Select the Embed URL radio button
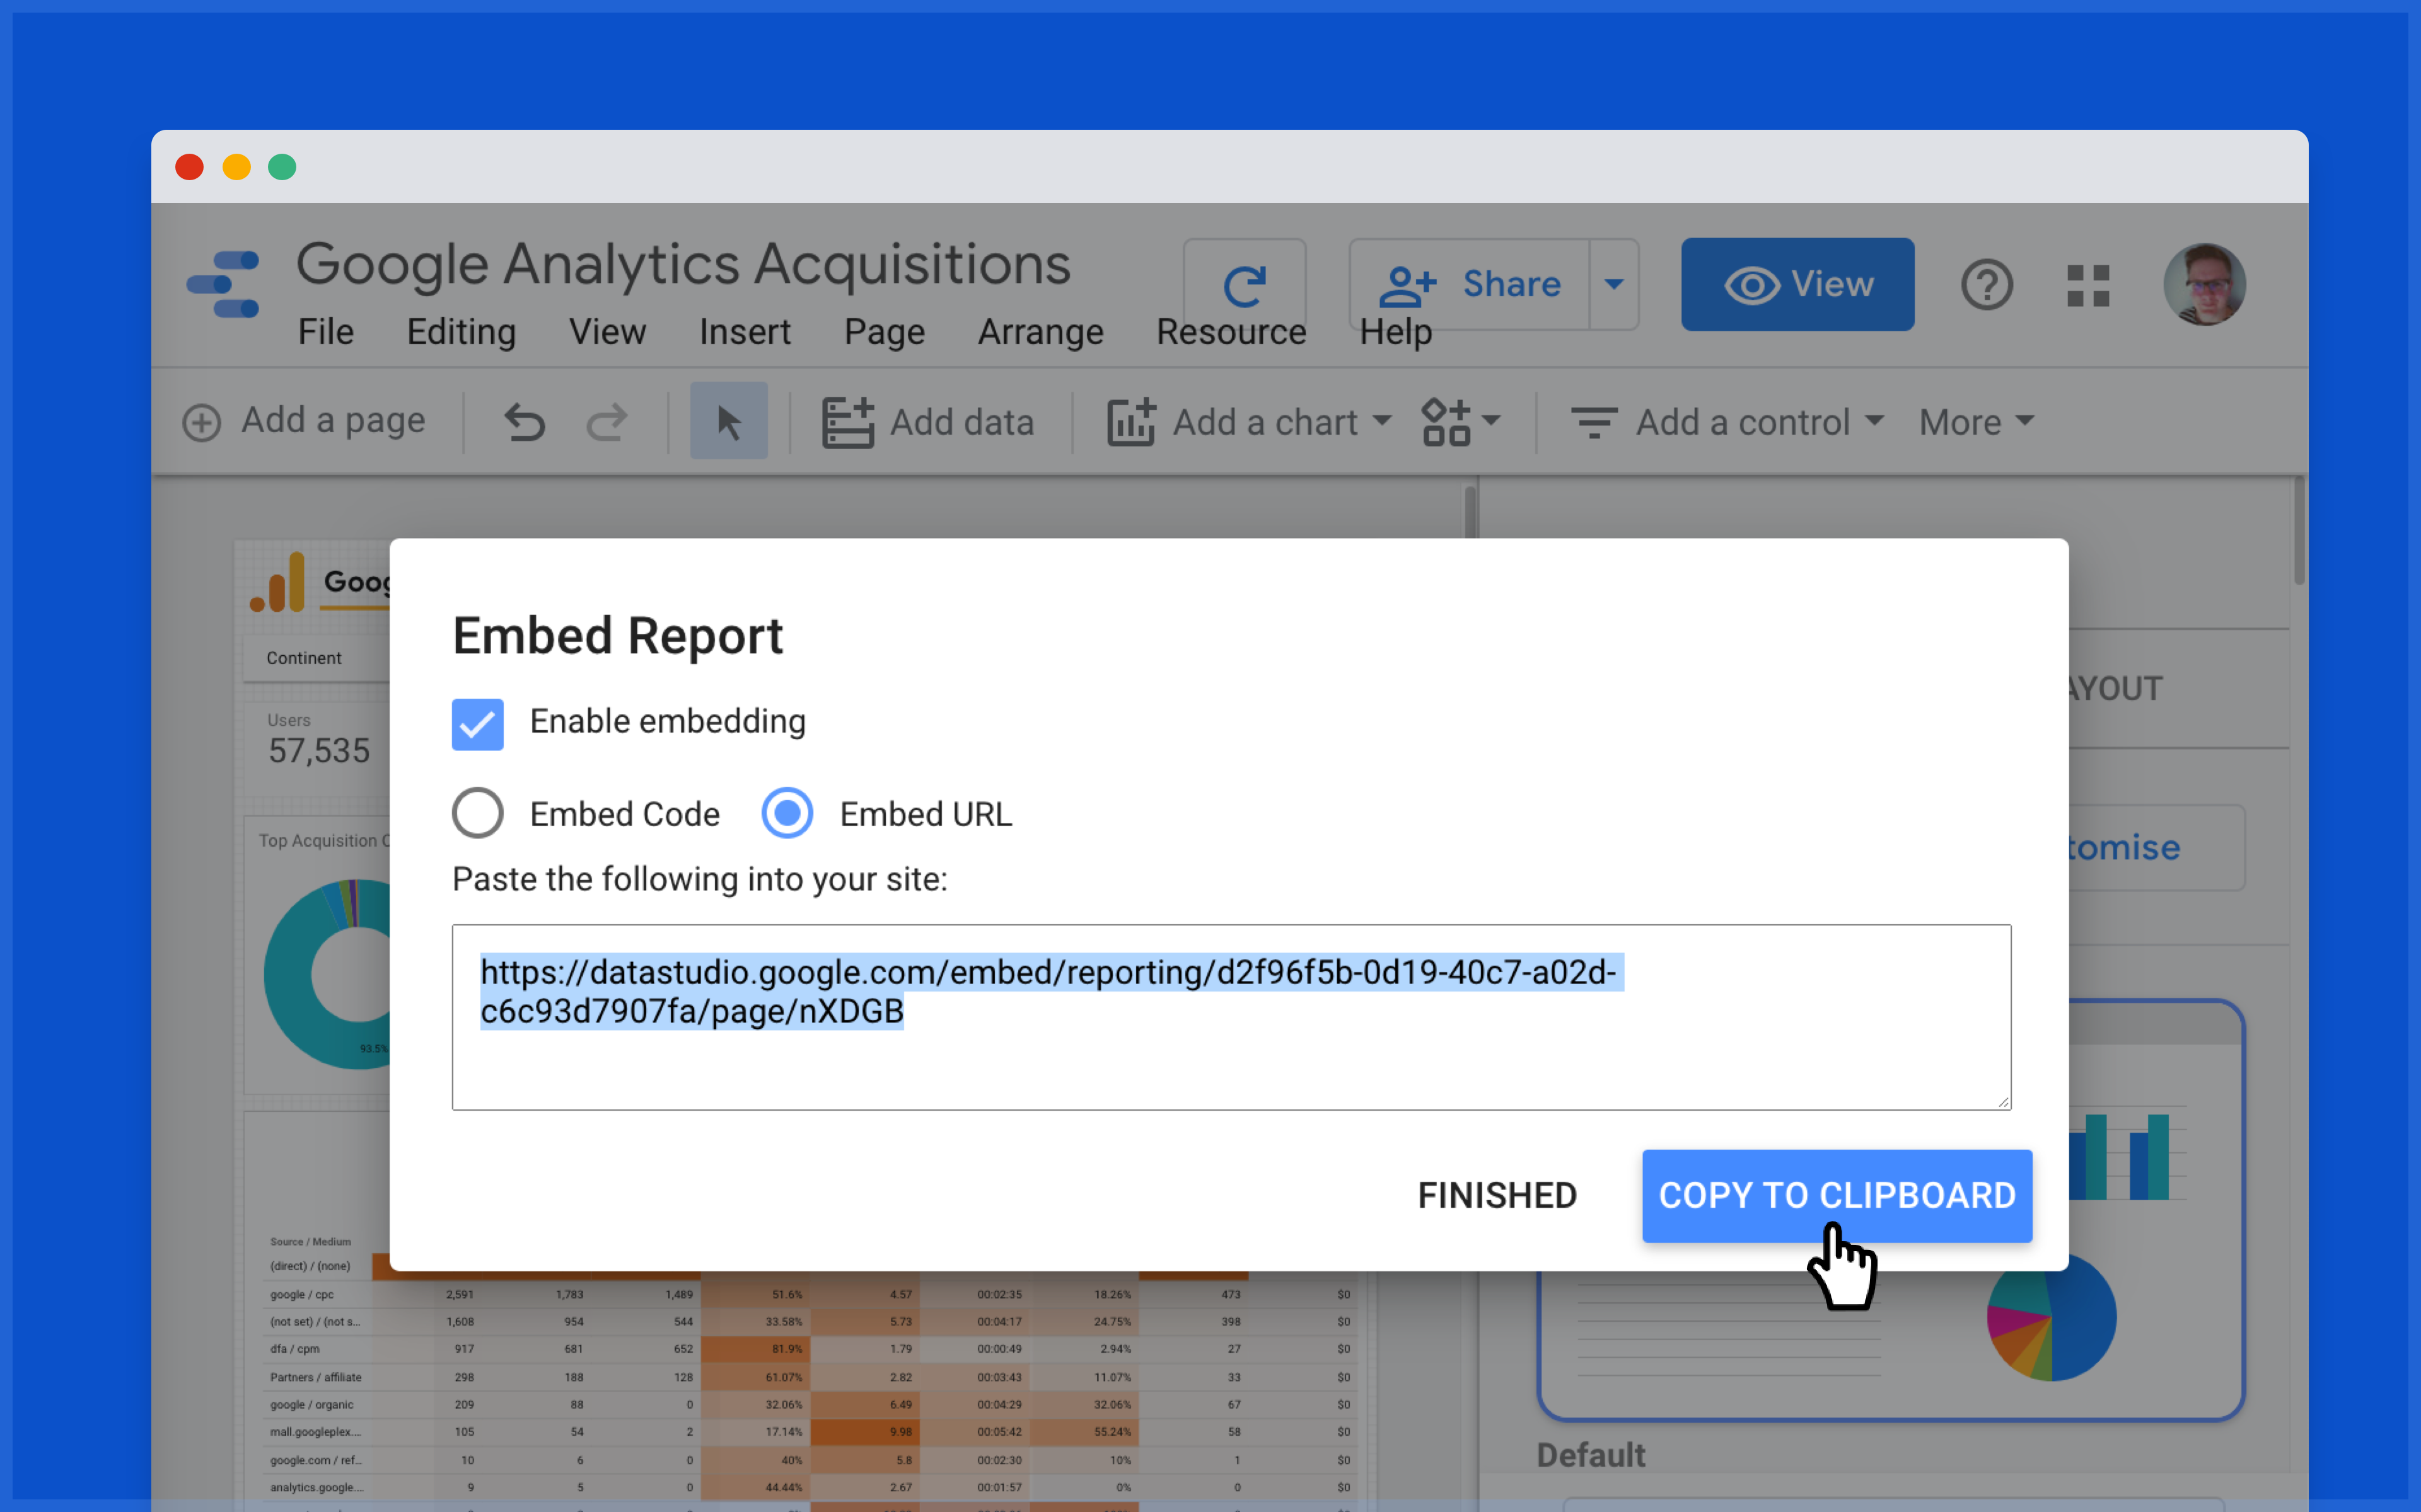Image resolution: width=2421 pixels, height=1512 pixels. [787, 813]
